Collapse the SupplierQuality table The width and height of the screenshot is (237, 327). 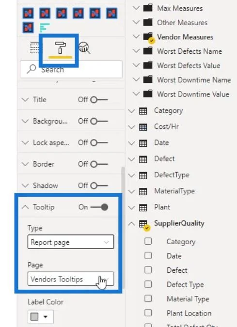click(x=131, y=224)
